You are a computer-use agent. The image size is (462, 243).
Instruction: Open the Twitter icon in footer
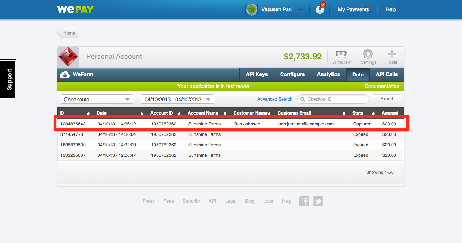[x=318, y=201]
